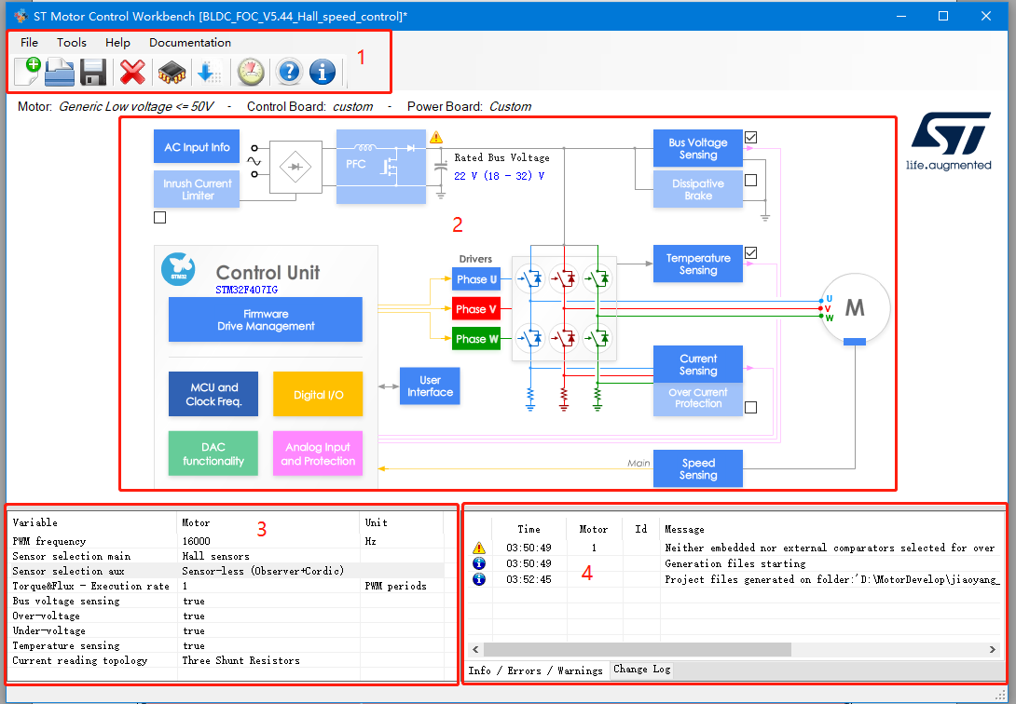Open Speed Sensing settings
Image resolution: width=1016 pixels, height=704 pixels.
pyautogui.click(x=698, y=468)
